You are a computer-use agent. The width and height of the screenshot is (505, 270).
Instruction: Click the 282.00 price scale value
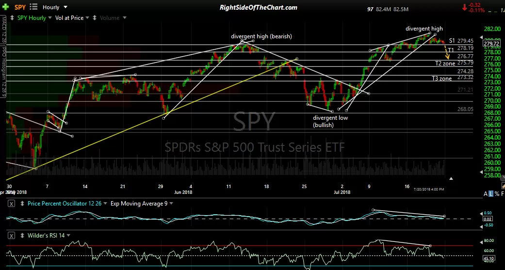pos(492,30)
